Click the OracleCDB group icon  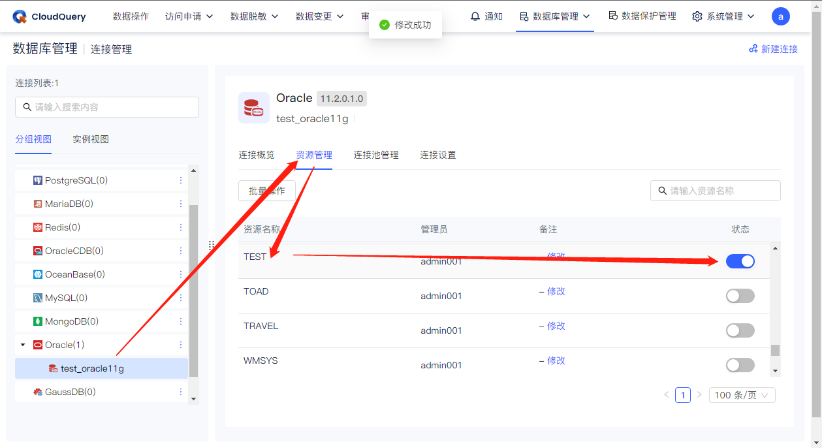[38, 251]
